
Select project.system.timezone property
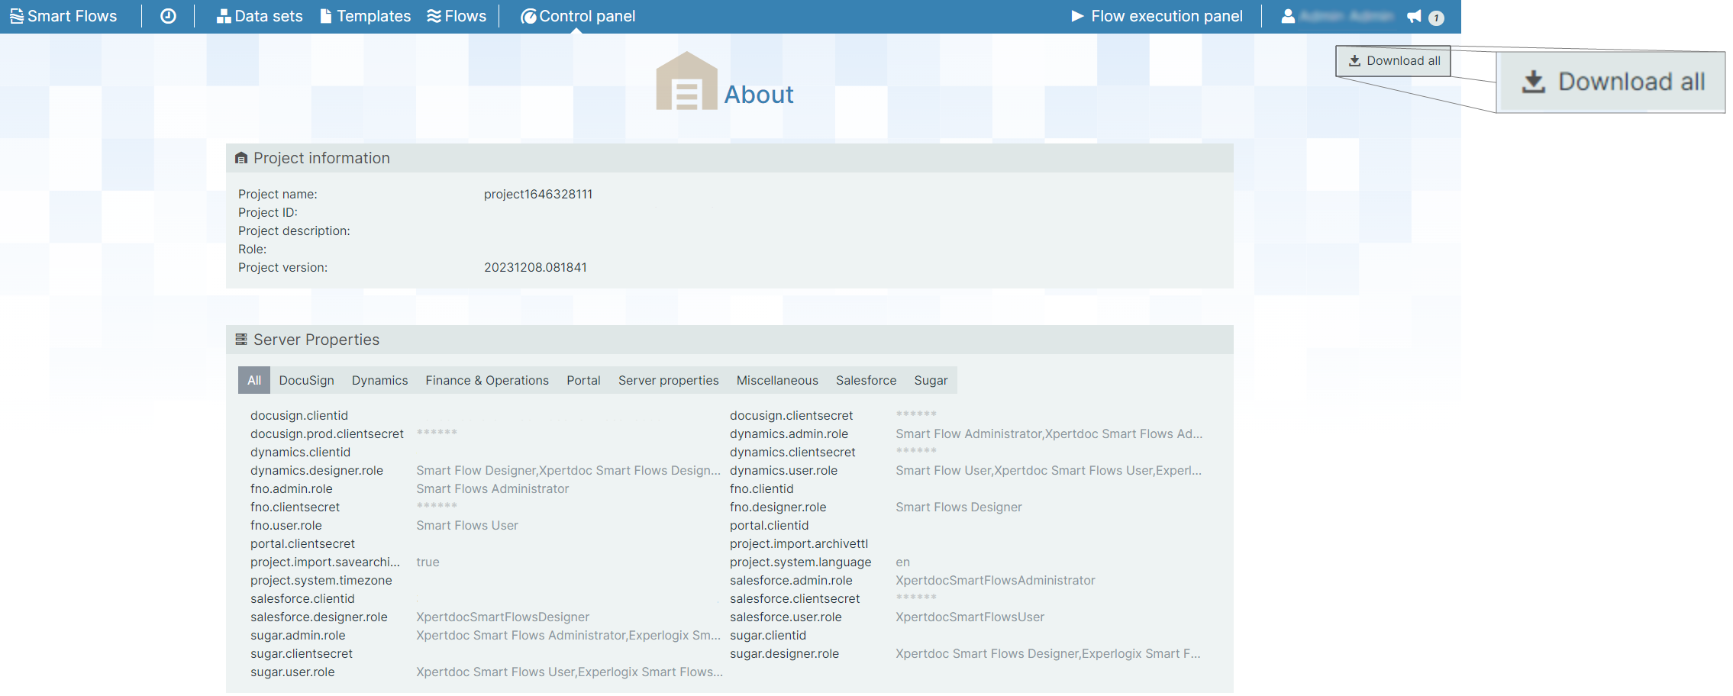tap(321, 580)
